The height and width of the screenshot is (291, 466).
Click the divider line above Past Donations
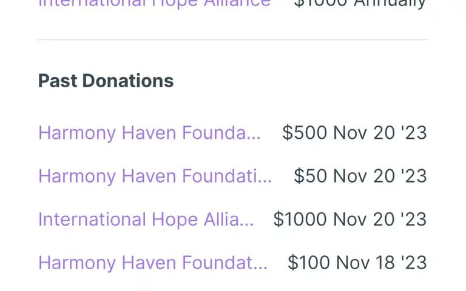(x=233, y=39)
